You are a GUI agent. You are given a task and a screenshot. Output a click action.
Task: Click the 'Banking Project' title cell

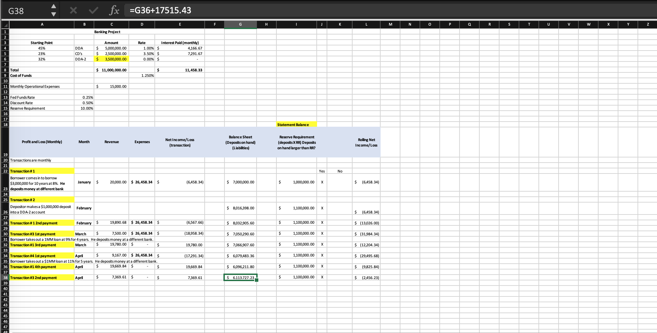107,32
